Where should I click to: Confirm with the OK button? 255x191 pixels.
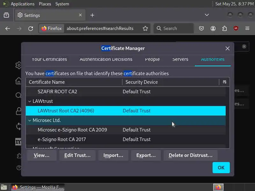pos(221,168)
